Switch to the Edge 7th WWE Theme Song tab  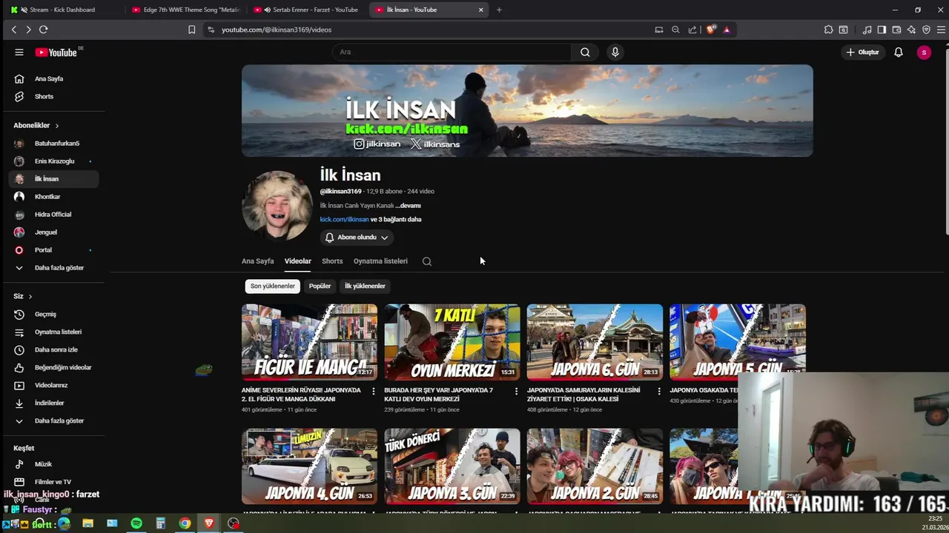186,10
